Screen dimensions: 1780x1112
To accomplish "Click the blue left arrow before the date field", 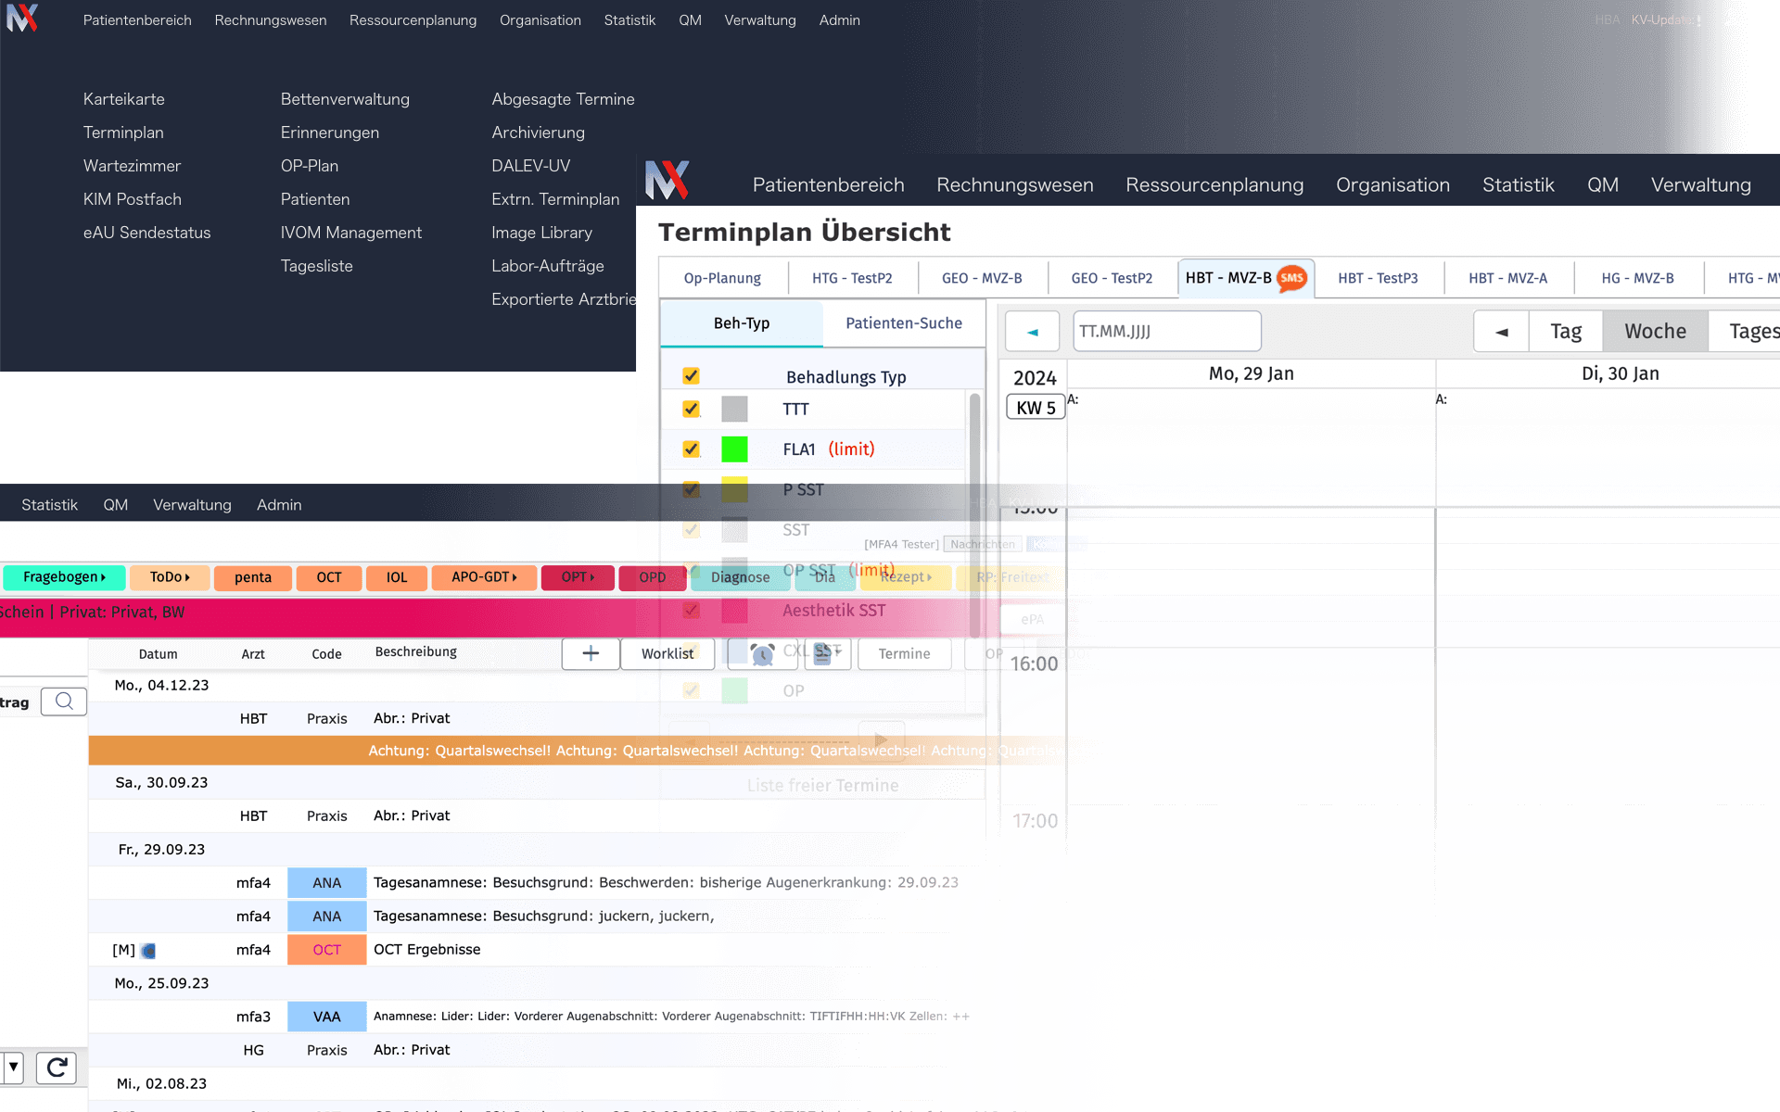I will pyautogui.click(x=1032, y=332).
